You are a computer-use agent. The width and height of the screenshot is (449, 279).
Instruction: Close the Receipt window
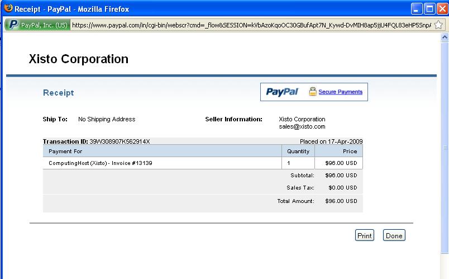[442, 9]
